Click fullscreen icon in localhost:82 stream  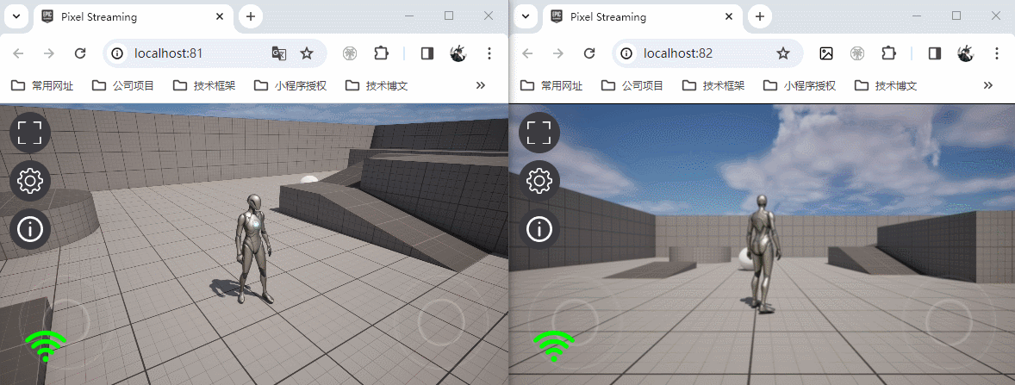click(x=539, y=133)
